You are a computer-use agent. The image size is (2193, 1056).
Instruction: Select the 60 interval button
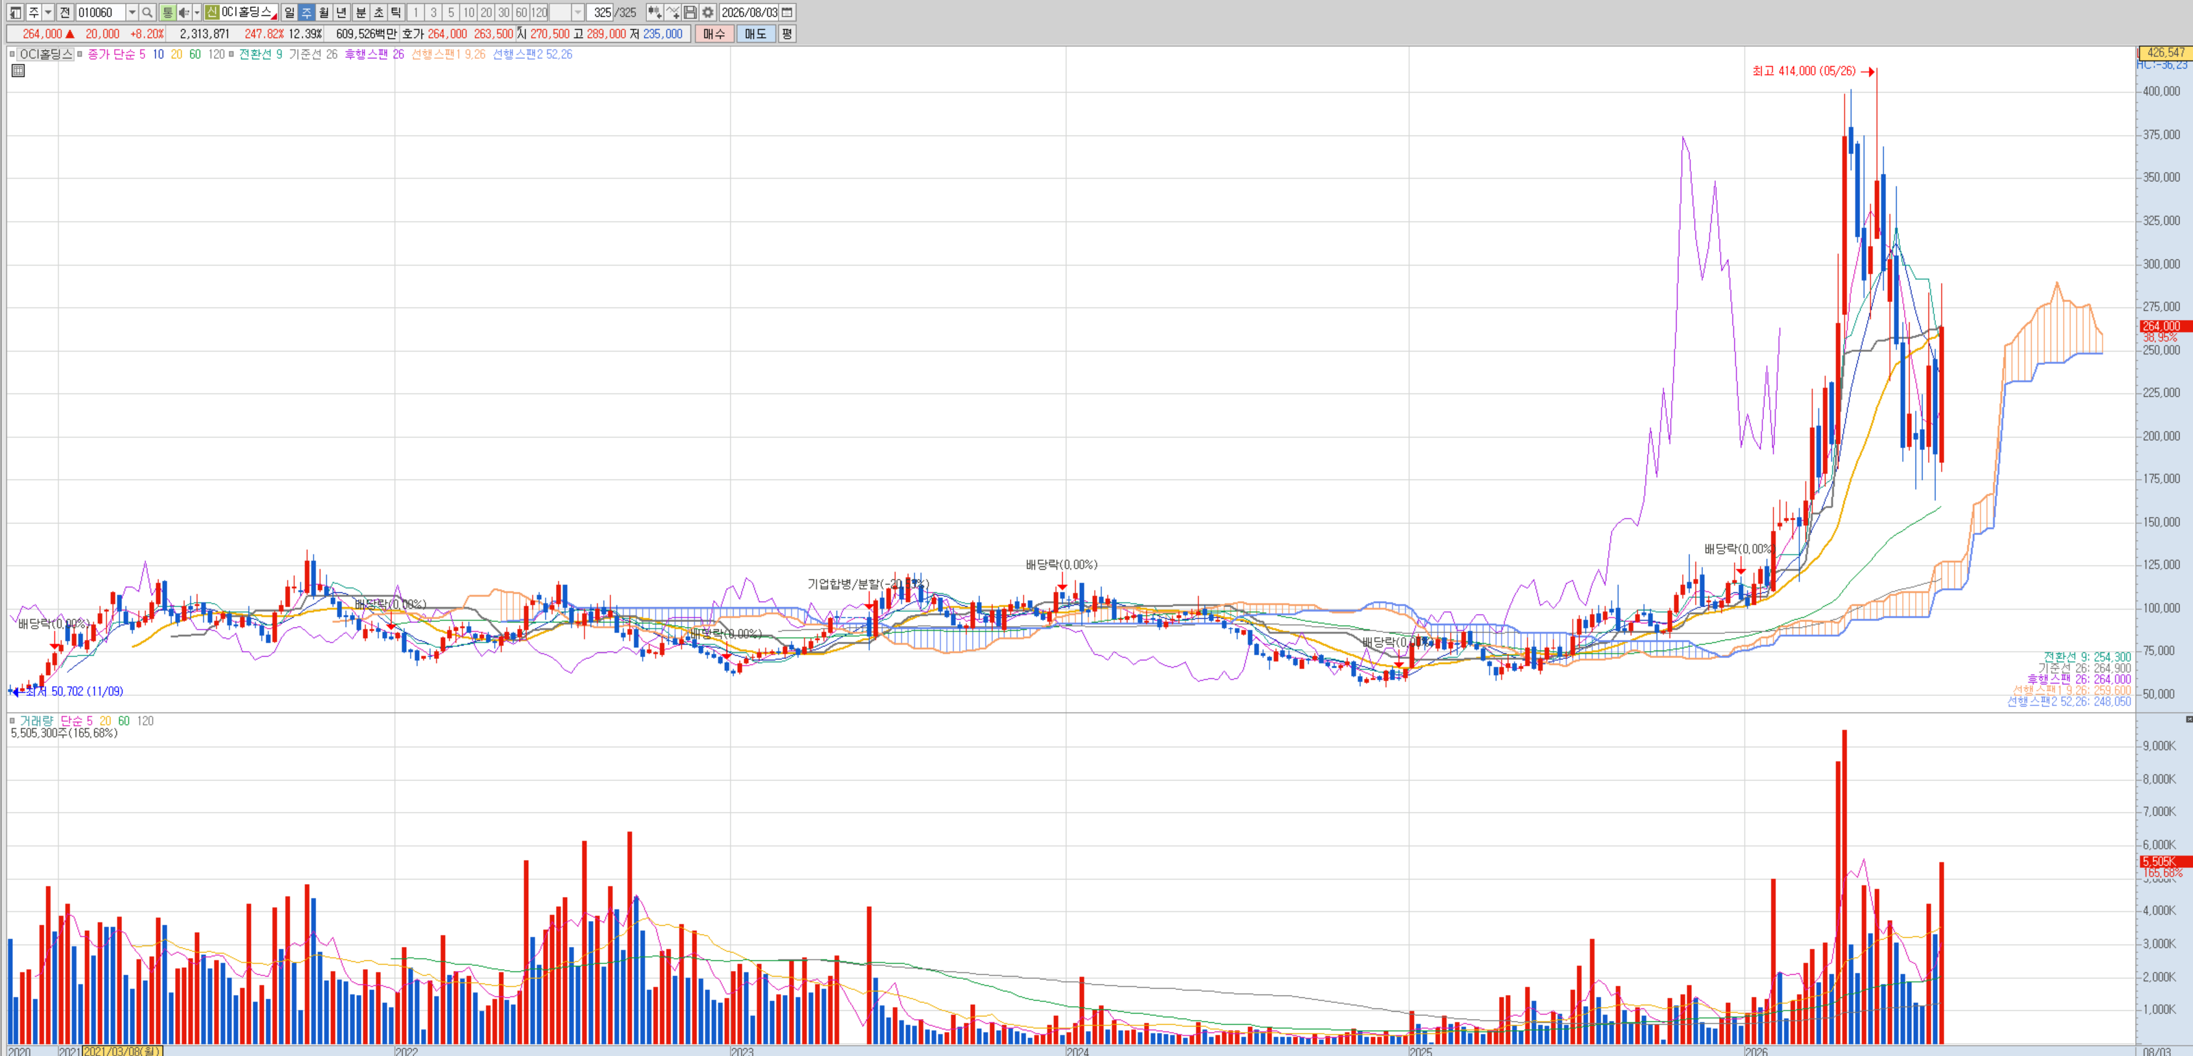coord(522,12)
